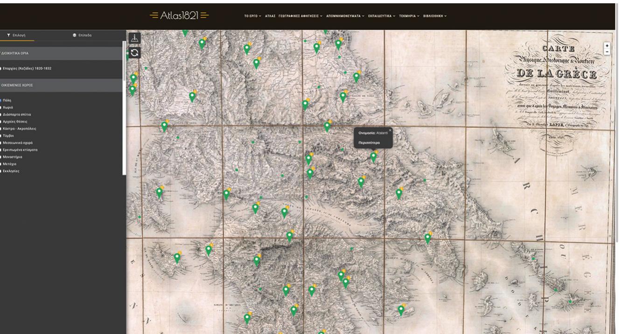Enable the Διάσπαρτα σπίτια checkbox
The width and height of the screenshot is (622, 334).
pos(1,114)
